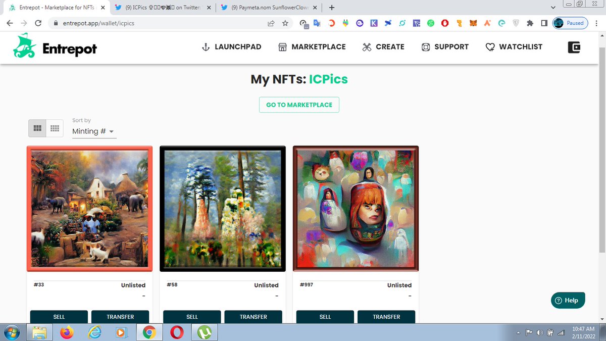Show hidden system tray icons
Image resolution: width=606 pixels, height=341 pixels.
[519, 332]
